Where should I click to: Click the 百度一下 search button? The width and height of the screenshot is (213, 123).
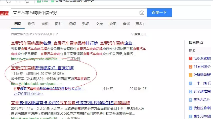tap(159, 13)
